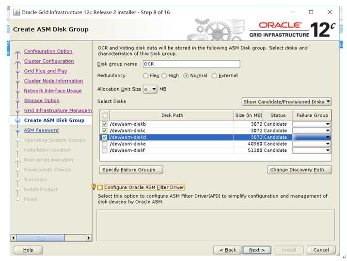This screenshot has height=261, width=347.
Task: Click the Create ASM Disk Group step bullet
Action: tap(17, 120)
